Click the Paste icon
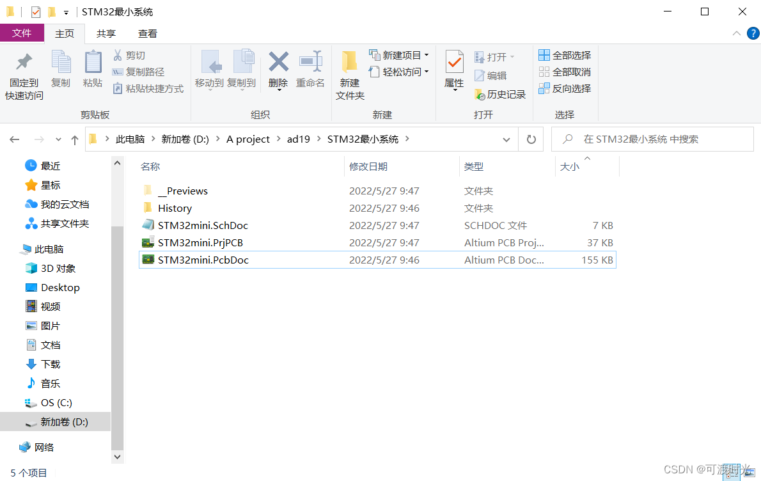 tap(93, 67)
